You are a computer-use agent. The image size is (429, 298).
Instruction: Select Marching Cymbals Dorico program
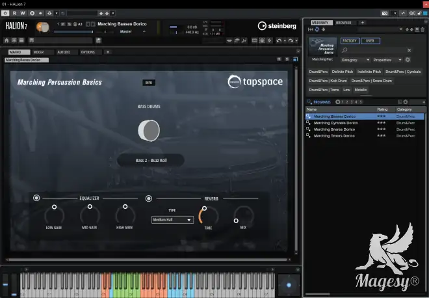365,123
